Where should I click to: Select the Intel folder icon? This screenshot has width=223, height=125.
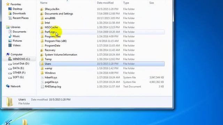click(42, 23)
